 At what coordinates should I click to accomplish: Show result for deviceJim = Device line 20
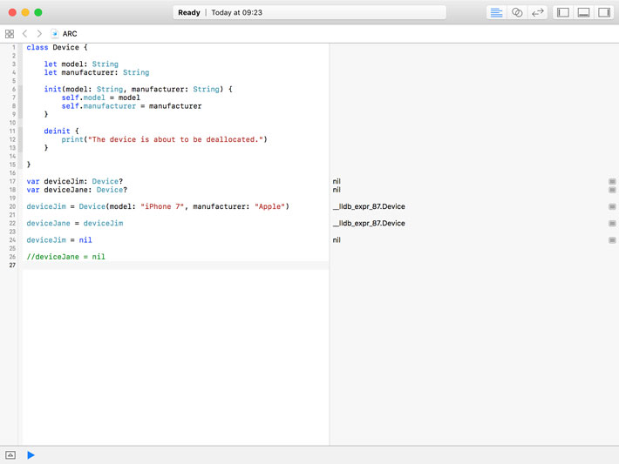[612, 206]
